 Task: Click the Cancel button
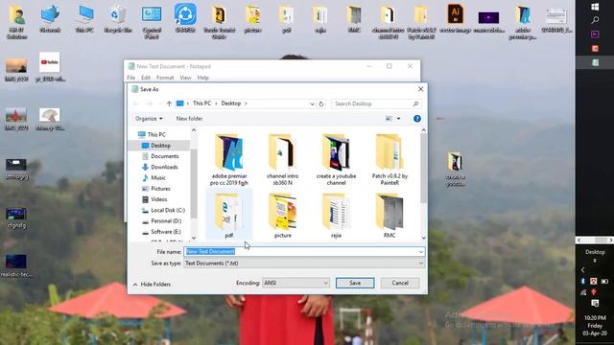point(400,283)
